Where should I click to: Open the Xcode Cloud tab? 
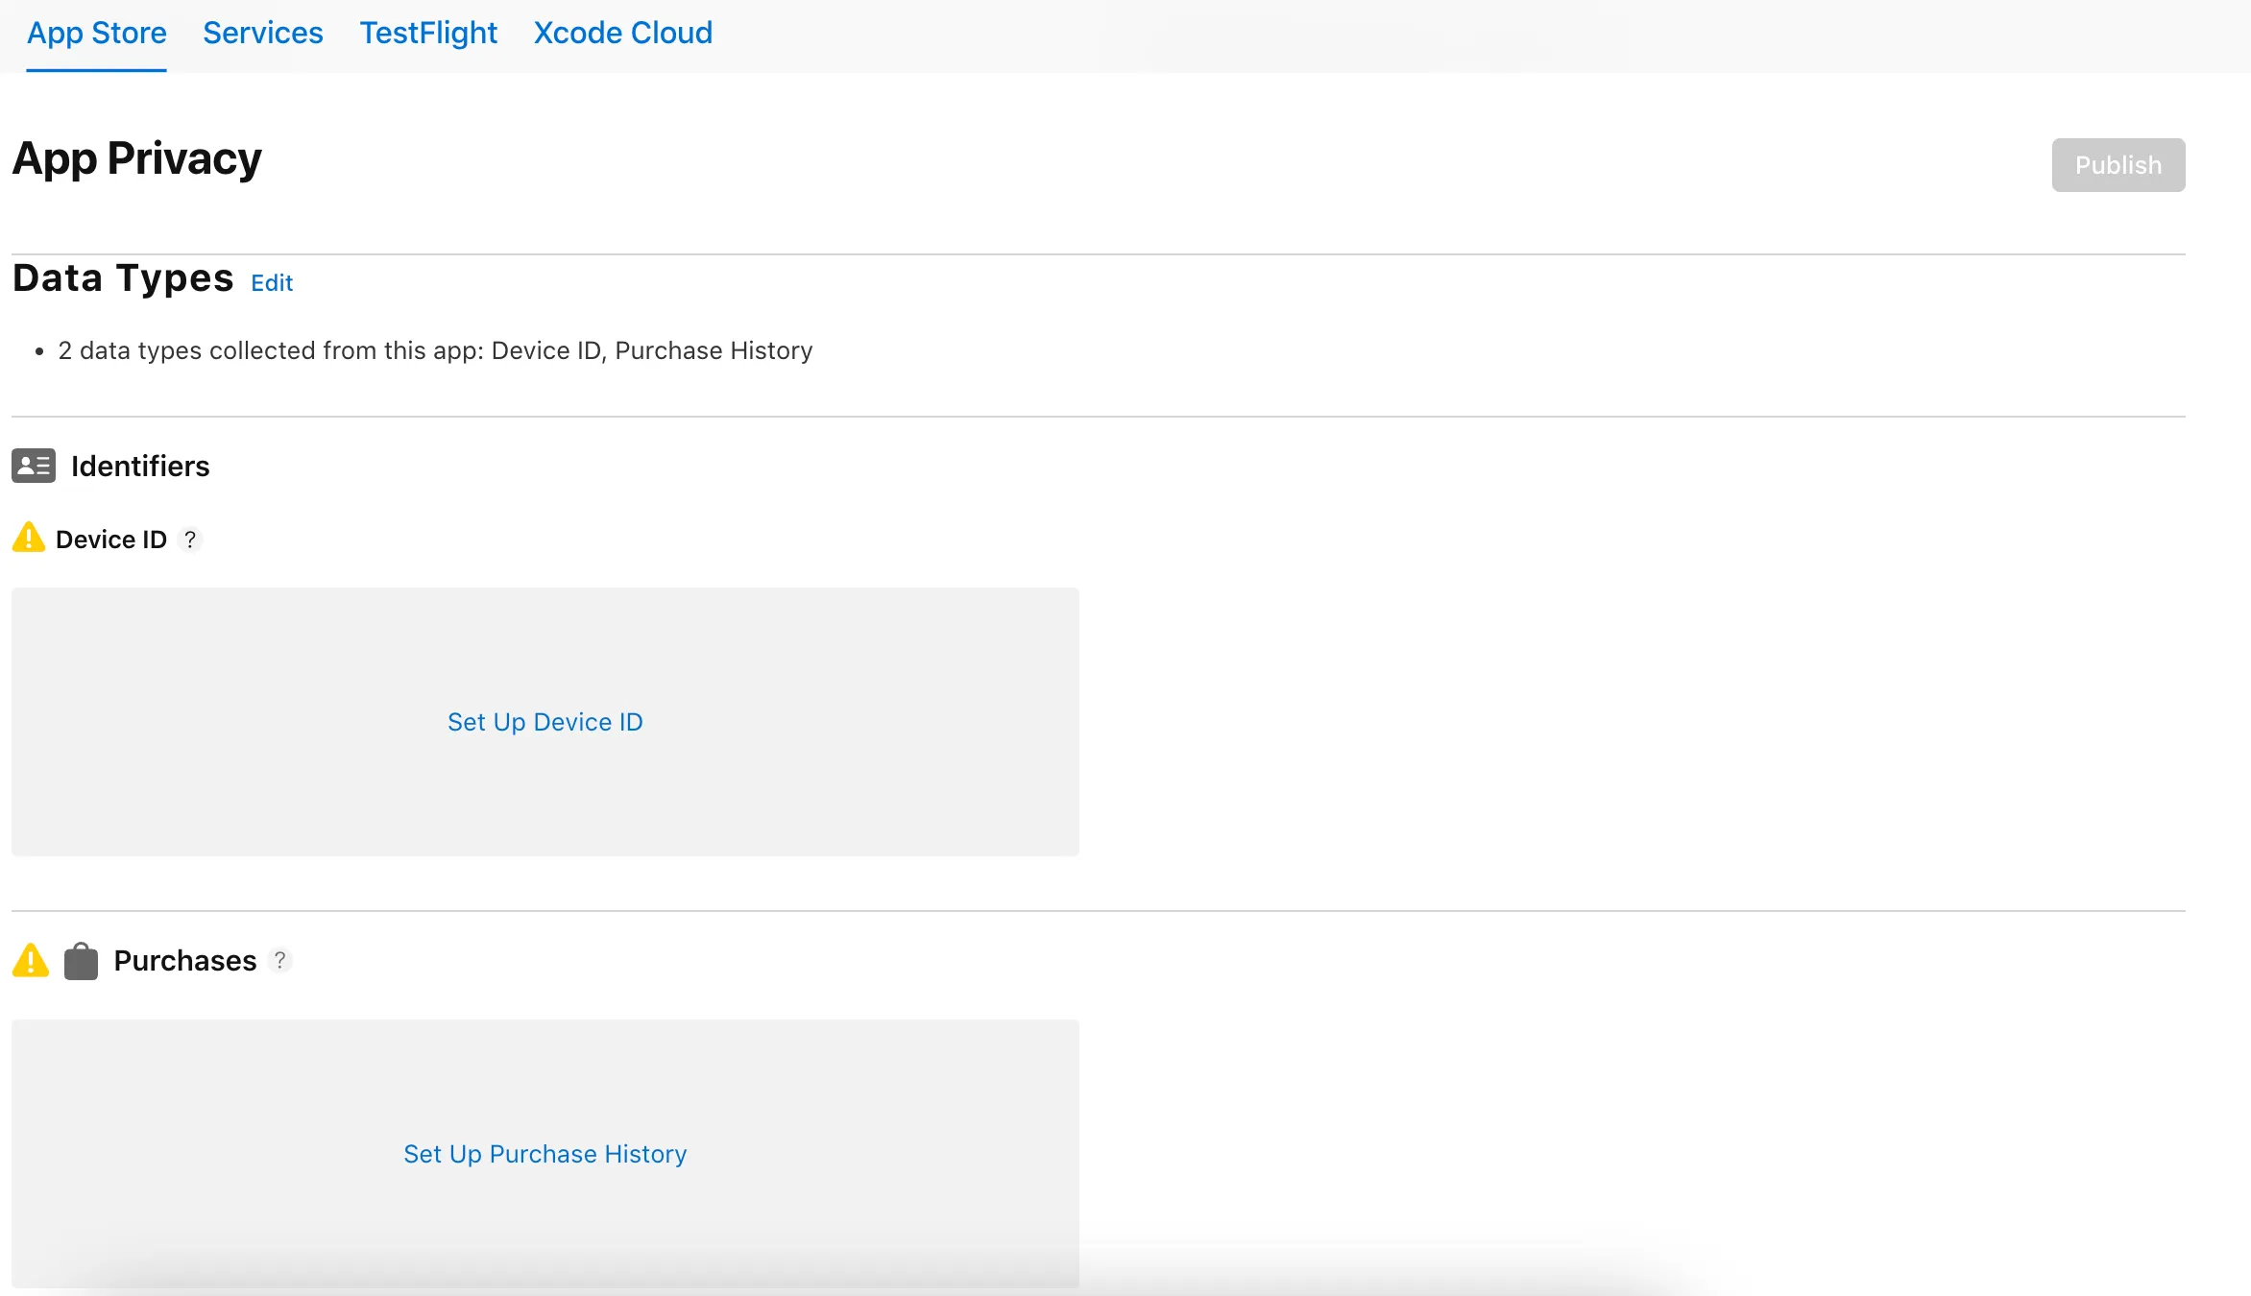tap(622, 33)
